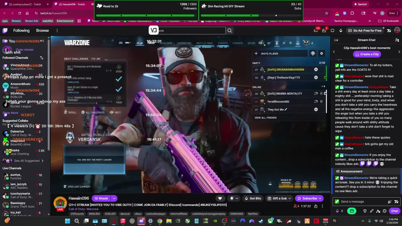Open the Twitch home logo
The image size is (402, 226).
point(5,30)
